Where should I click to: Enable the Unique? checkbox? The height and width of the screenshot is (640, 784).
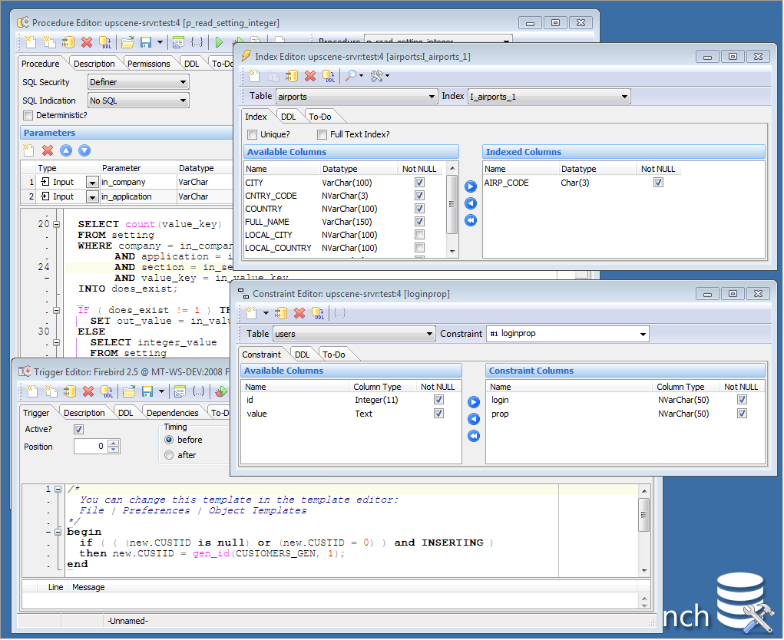[x=252, y=135]
